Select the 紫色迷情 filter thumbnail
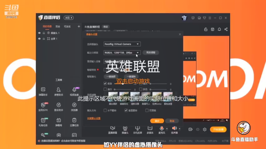Image resolution: width=266 pixels, height=149 pixels. click(168, 97)
